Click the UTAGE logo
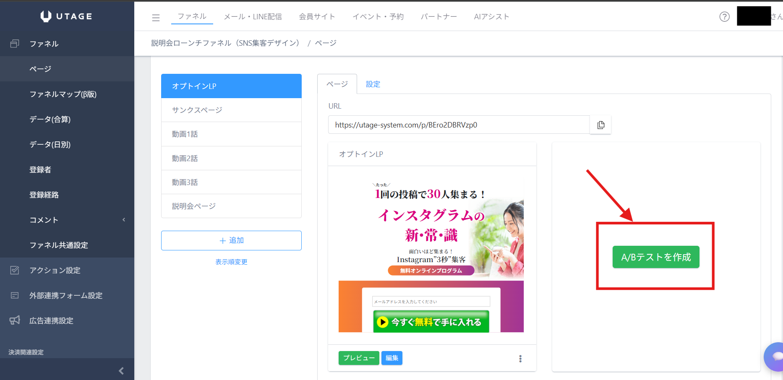783x380 pixels. point(67,16)
